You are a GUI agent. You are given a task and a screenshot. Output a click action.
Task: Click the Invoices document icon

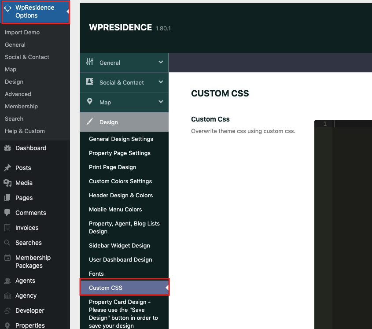(7, 228)
